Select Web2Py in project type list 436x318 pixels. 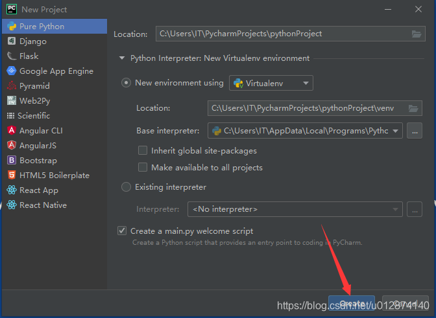[54, 101]
